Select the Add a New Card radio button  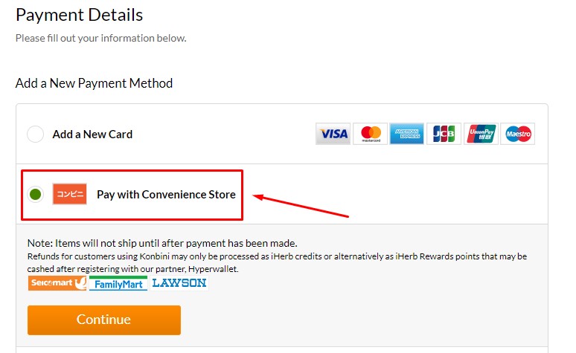[35, 134]
